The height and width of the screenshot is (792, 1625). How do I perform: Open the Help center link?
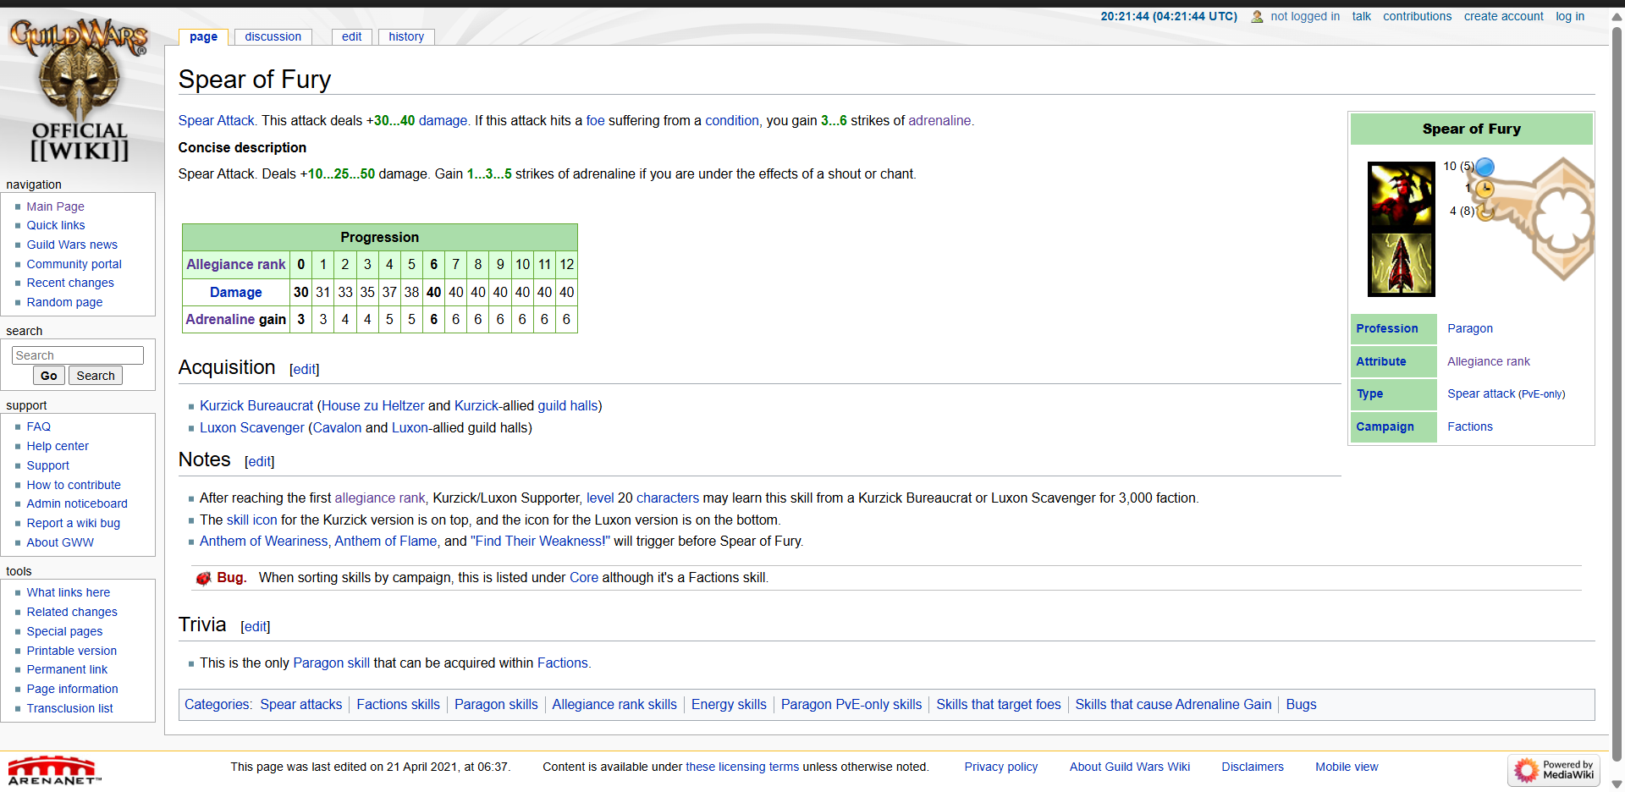pos(58,446)
